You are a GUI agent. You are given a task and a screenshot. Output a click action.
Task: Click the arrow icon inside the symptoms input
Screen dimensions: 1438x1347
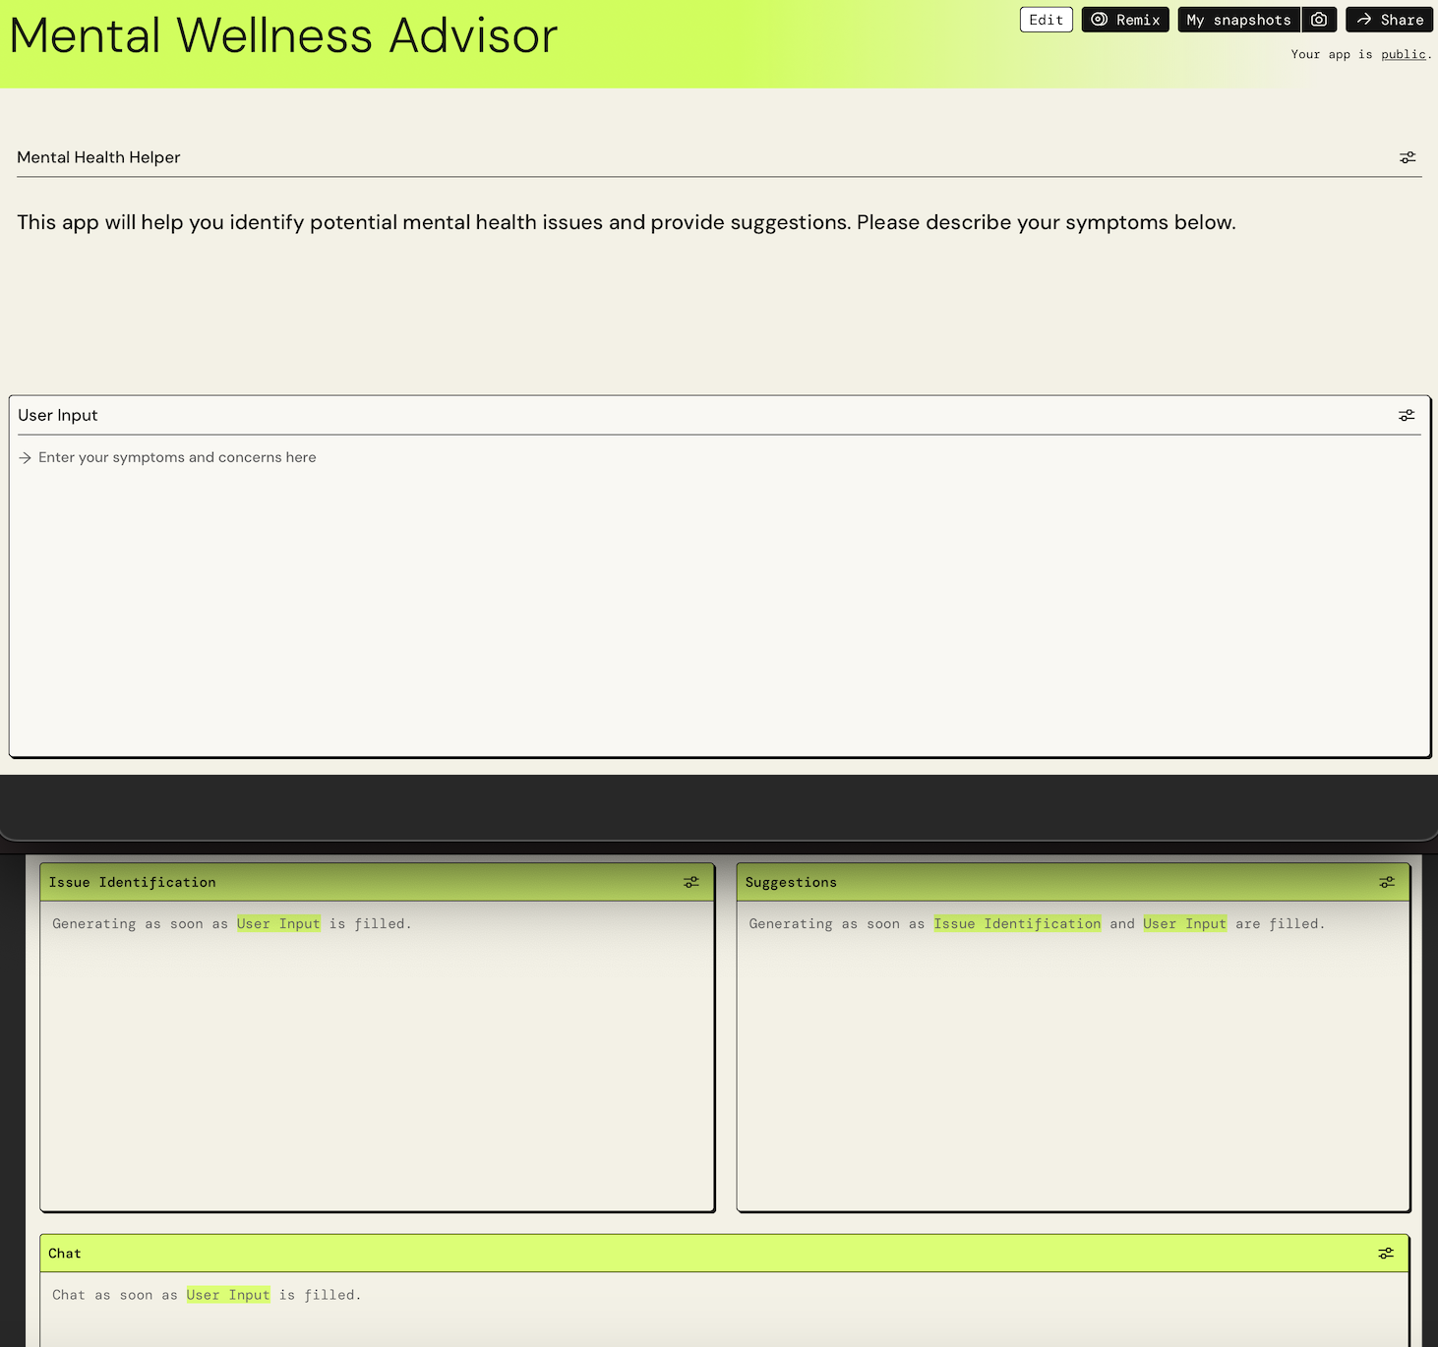click(x=24, y=457)
